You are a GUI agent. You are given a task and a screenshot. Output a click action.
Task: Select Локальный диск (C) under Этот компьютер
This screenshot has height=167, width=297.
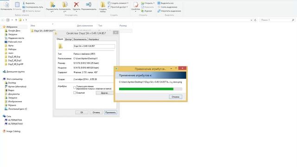pos(16,109)
